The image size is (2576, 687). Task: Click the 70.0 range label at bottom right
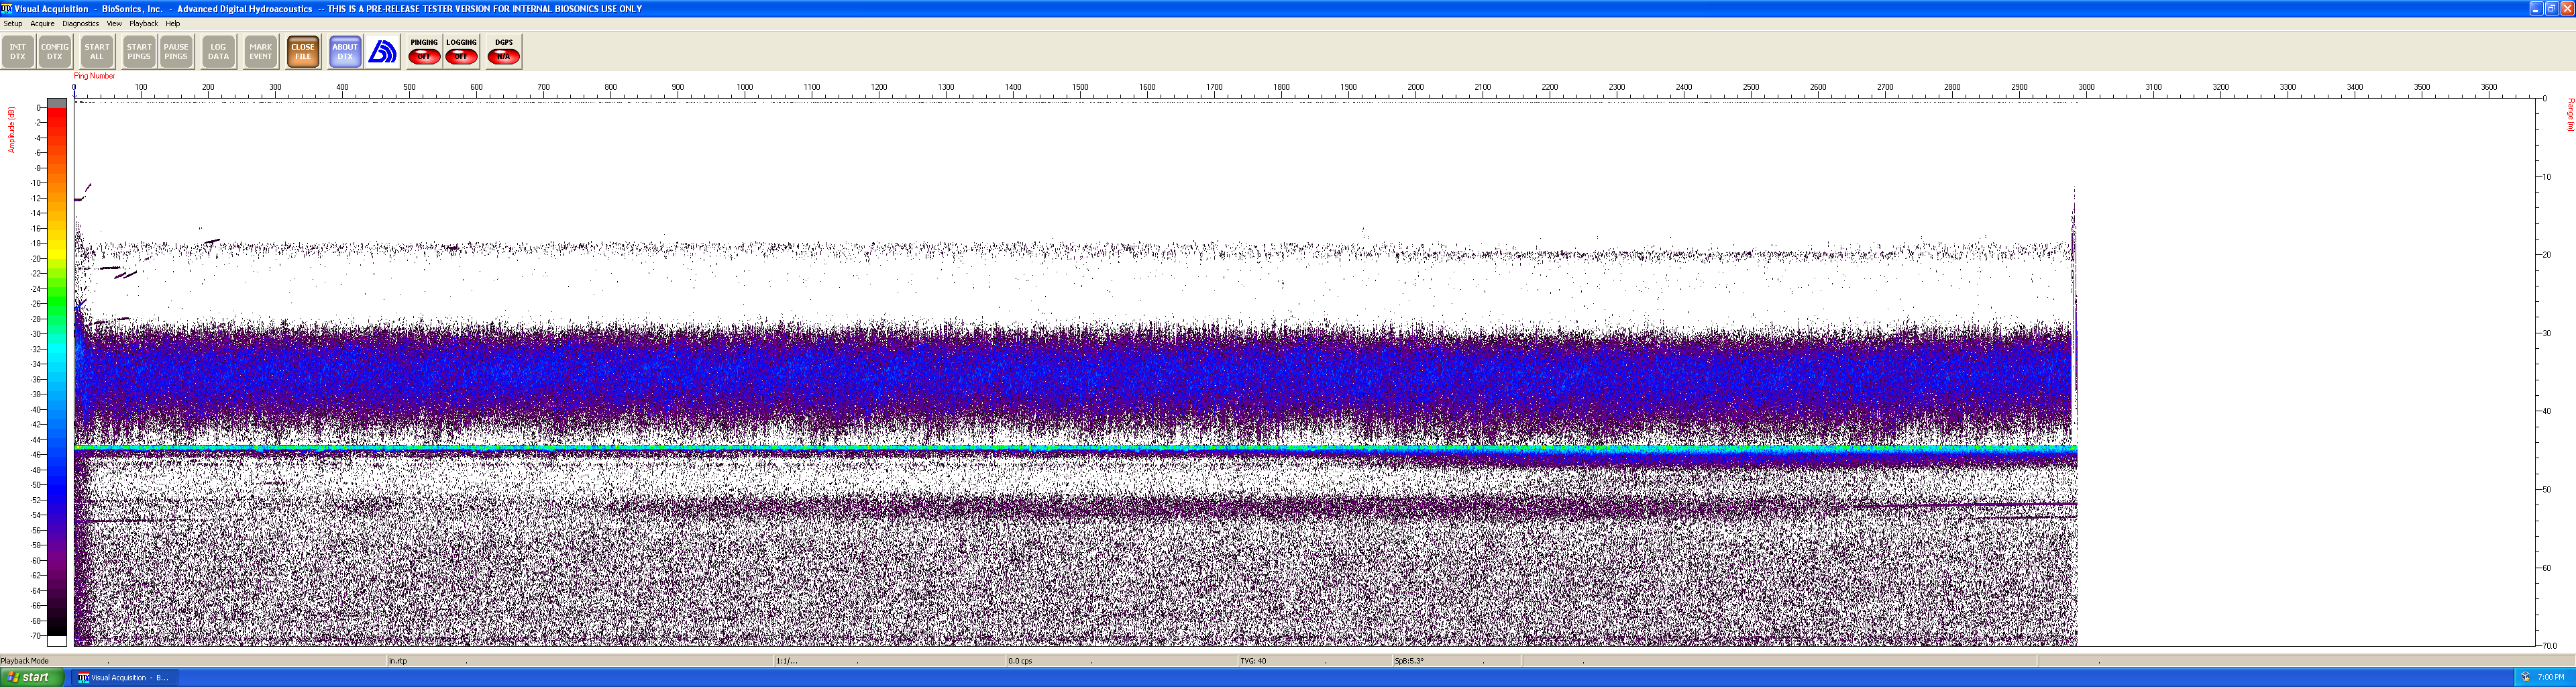pos(2549,646)
